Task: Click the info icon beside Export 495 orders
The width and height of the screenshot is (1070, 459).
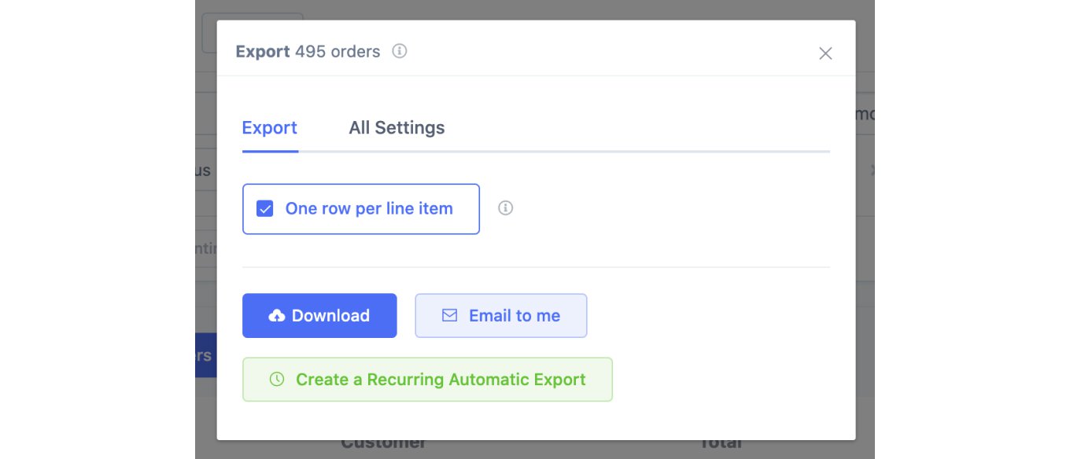Action: (x=400, y=50)
